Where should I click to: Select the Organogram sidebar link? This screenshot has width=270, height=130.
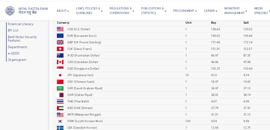(17, 60)
